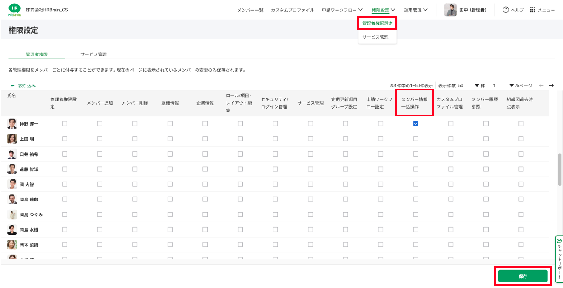Image resolution: width=563 pixels, height=288 pixels.
Task: Open page number dropdown
Action: click(503, 85)
